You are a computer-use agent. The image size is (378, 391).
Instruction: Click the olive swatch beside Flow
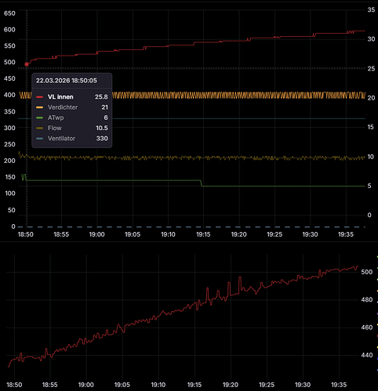tap(39, 128)
